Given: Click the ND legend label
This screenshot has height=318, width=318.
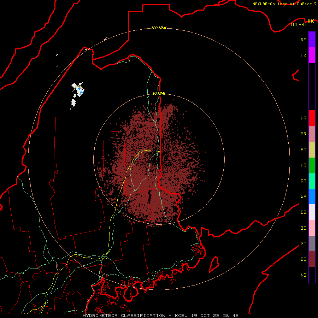Looking at the screenshot, I should (x=303, y=275).
